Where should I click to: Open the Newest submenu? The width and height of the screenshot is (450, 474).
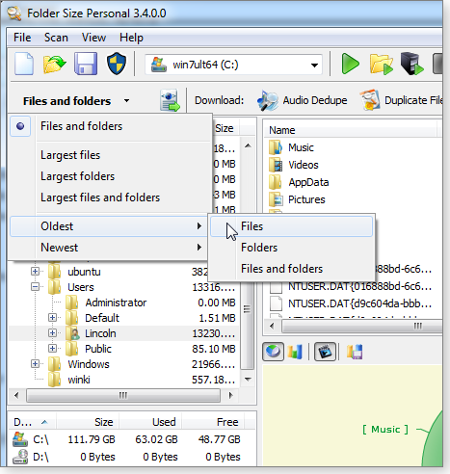[109, 248]
